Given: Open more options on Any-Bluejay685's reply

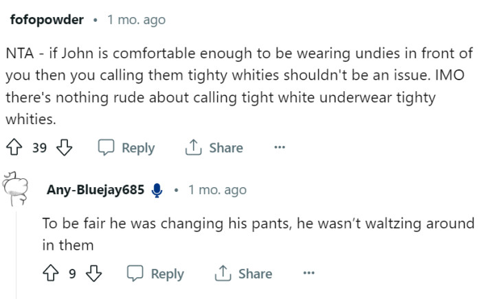Looking at the screenshot, I should click(x=308, y=274).
